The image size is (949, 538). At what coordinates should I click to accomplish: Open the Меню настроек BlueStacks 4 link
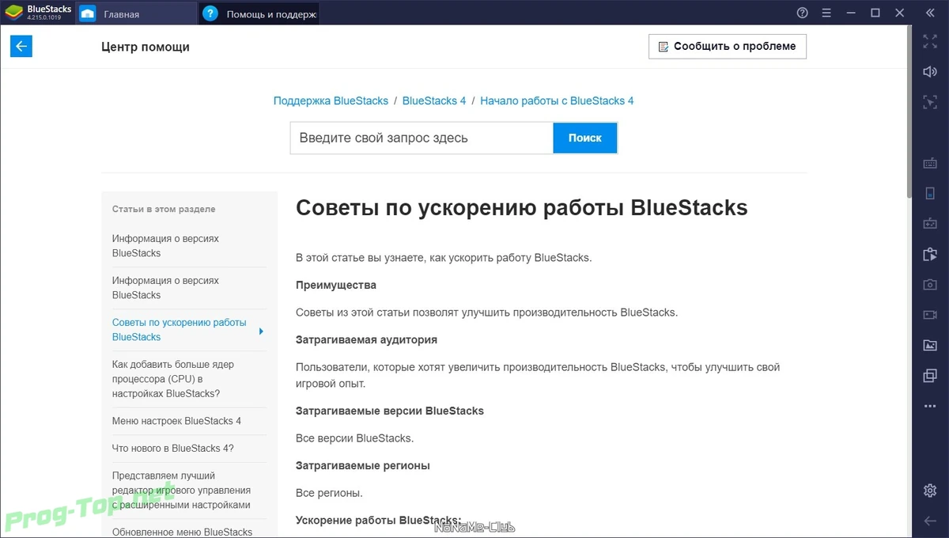point(176,421)
